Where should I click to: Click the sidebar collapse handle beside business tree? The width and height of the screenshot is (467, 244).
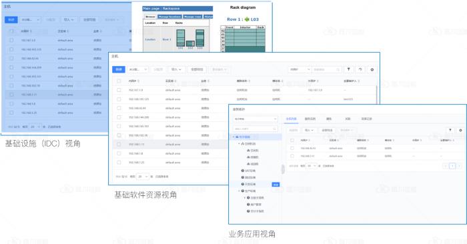283,169
